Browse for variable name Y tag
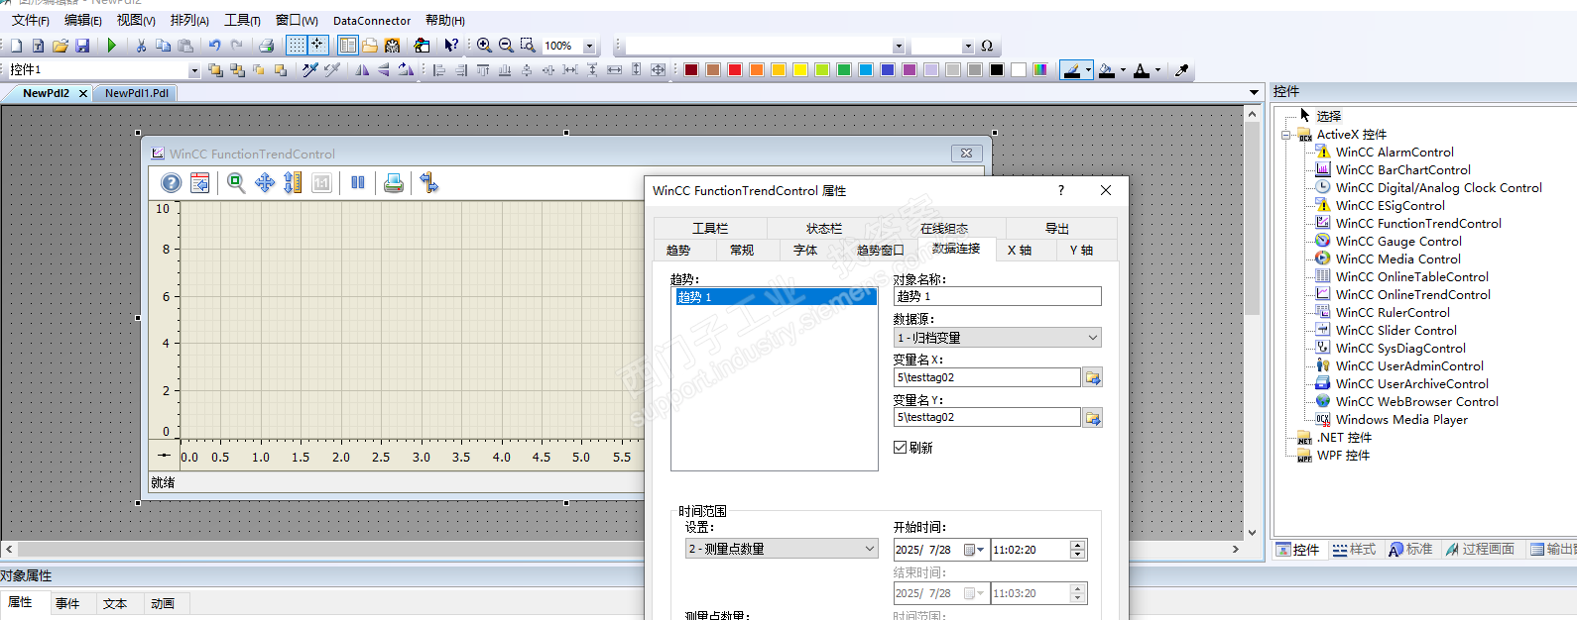 pos(1092,418)
